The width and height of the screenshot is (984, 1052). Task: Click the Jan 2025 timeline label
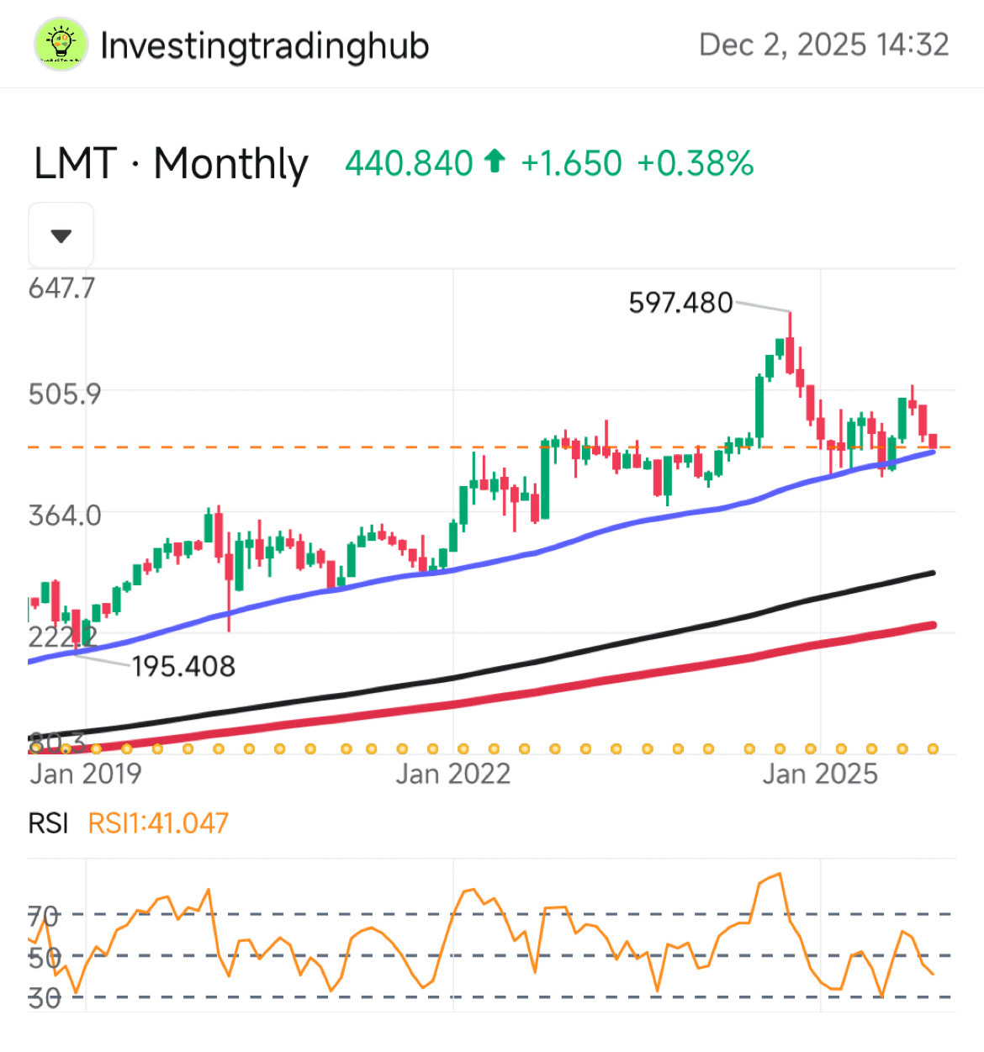click(x=820, y=774)
